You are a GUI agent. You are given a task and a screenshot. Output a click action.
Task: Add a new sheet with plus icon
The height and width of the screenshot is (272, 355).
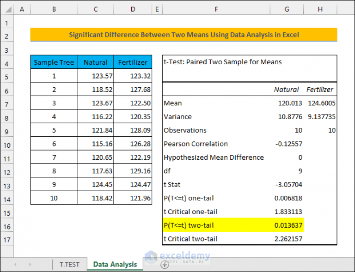(165, 264)
